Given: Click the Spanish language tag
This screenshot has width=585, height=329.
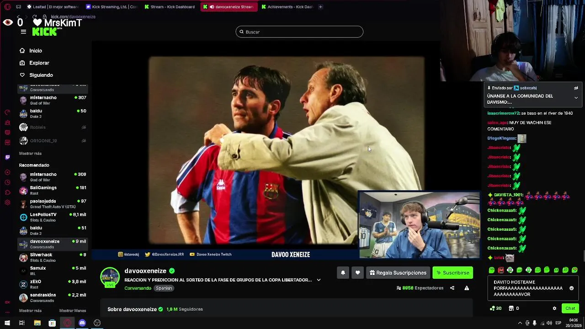Looking at the screenshot, I should (x=164, y=288).
